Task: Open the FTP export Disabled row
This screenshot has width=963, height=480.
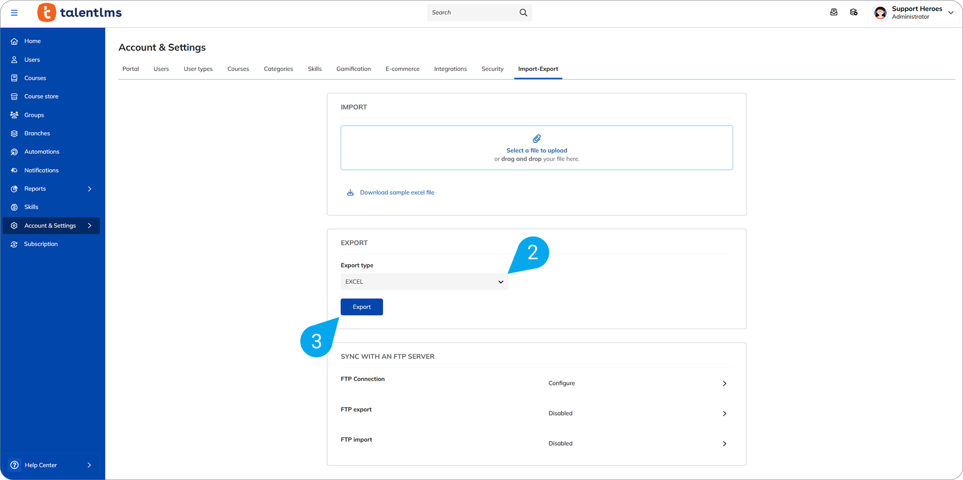Action: pyautogui.click(x=724, y=414)
